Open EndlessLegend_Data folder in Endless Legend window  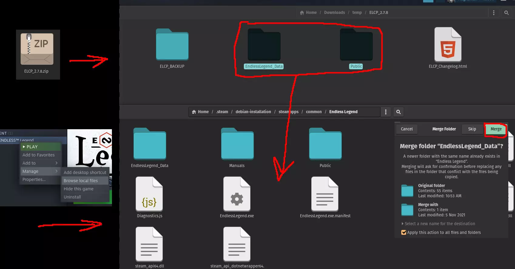pos(150,143)
